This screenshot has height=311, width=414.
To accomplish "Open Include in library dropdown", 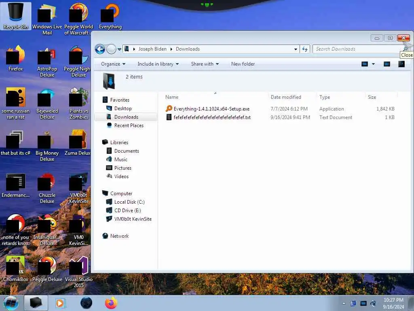I will [158, 64].
